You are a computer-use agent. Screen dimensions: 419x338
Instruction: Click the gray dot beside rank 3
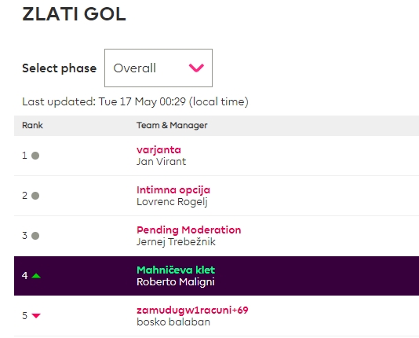pyautogui.click(x=35, y=236)
